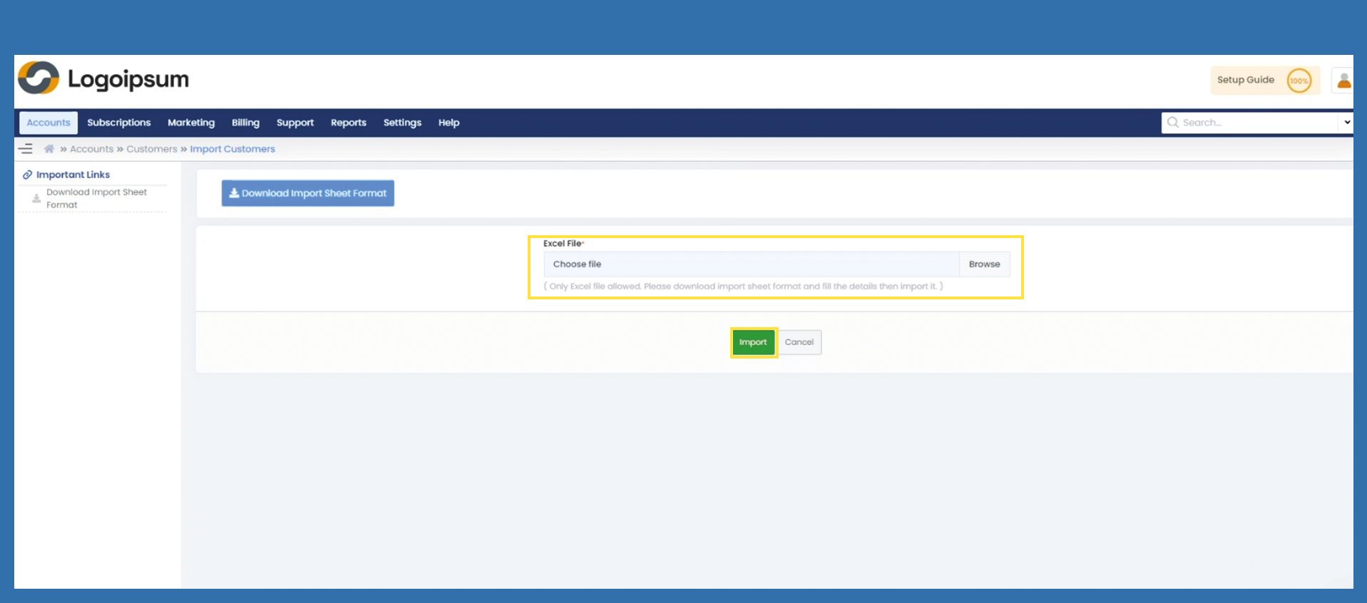This screenshot has height=603, width=1367.
Task: Click the home icon in breadcrumb
Action: point(49,149)
